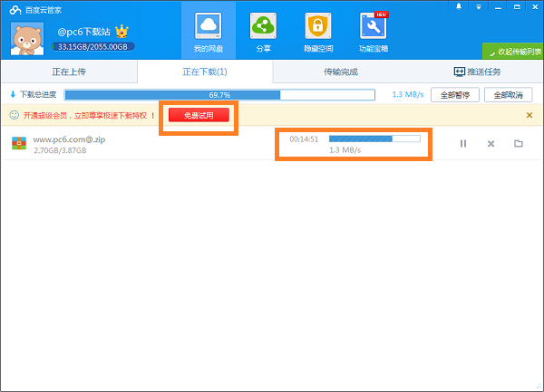
Task: Cancel the www.pc6.com@.zip download
Action: click(491, 143)
